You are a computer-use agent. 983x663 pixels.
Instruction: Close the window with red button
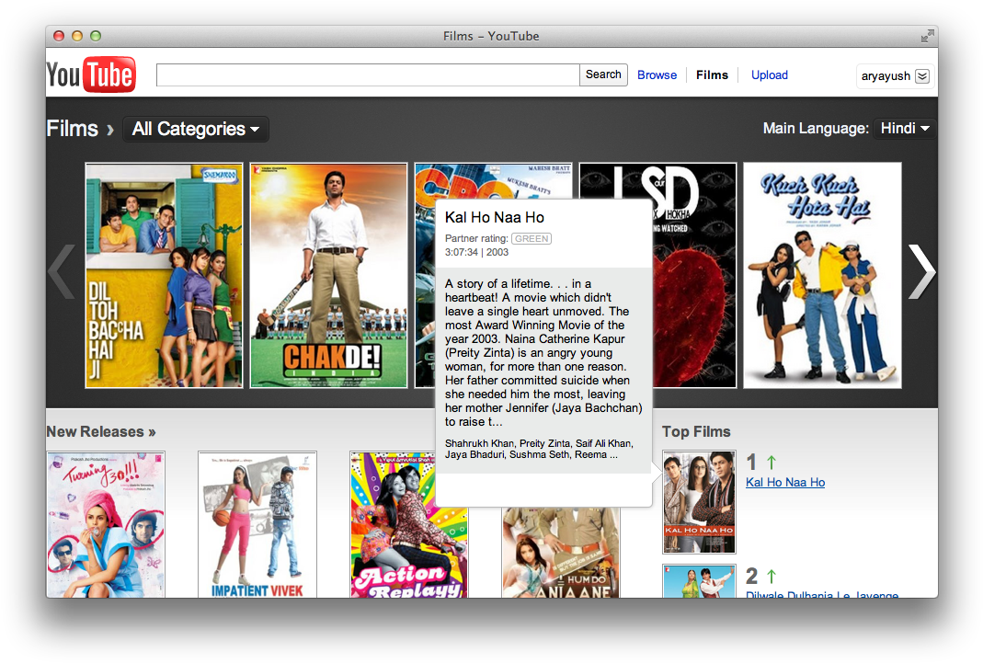[59, 36]
